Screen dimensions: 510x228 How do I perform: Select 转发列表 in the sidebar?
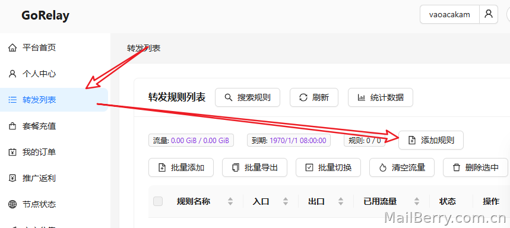click(x=54, y=100)
